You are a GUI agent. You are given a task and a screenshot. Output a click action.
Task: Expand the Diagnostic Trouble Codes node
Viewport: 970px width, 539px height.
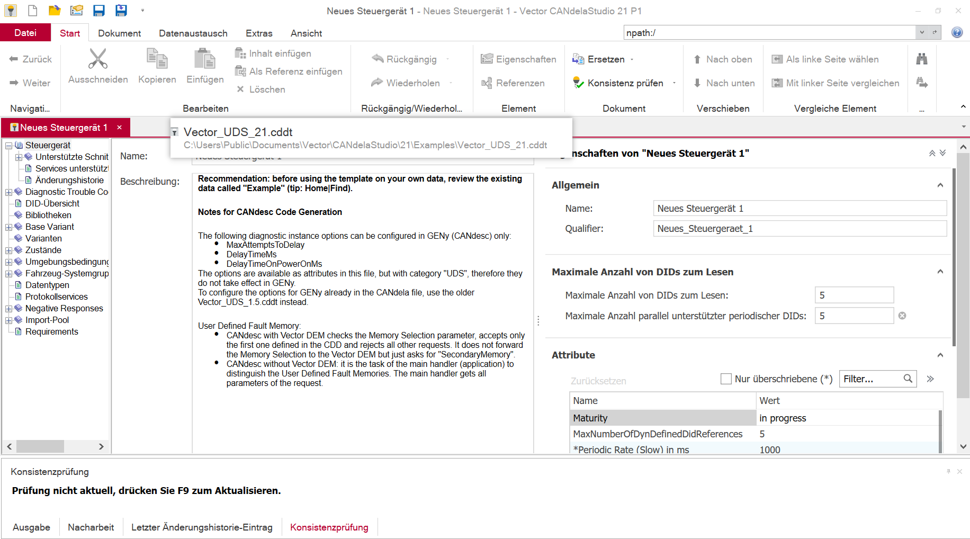(x=8, y=192)
